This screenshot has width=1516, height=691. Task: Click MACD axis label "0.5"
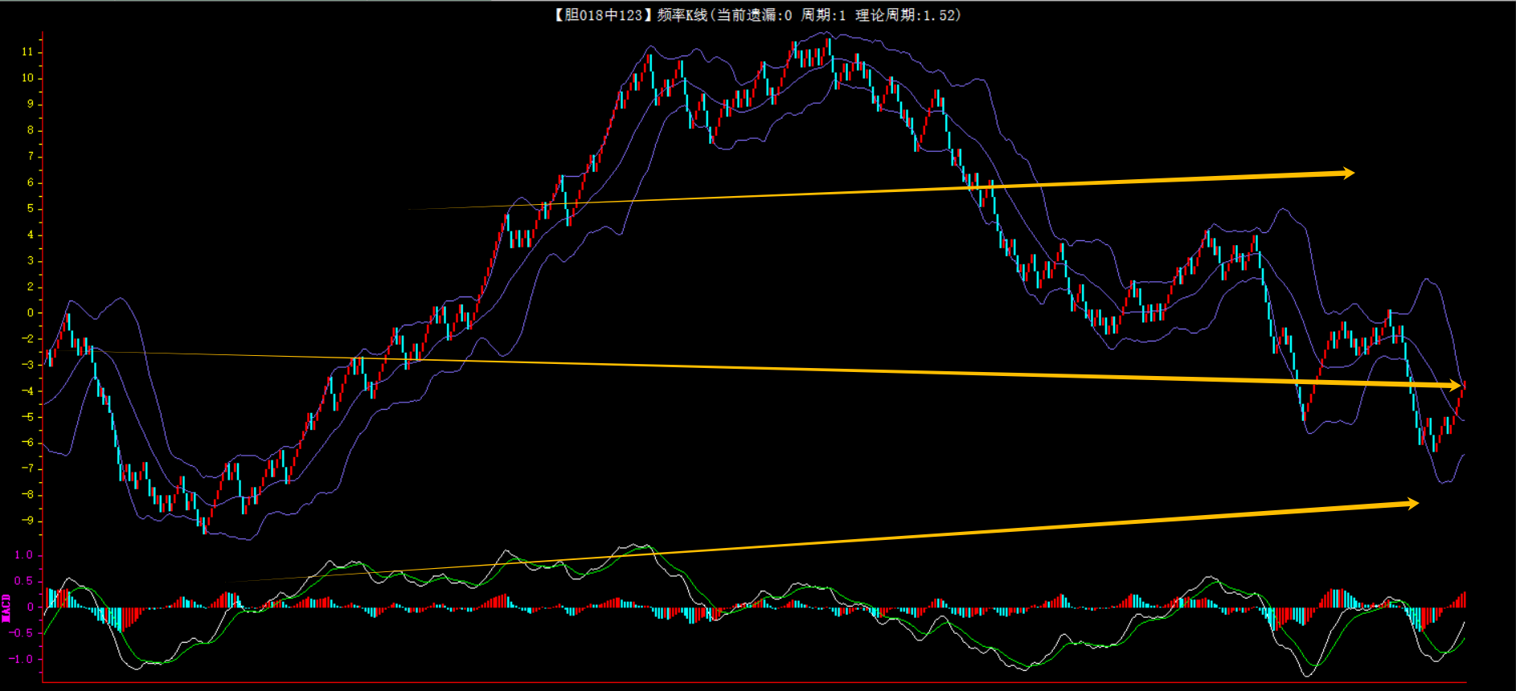coord(23,581)
